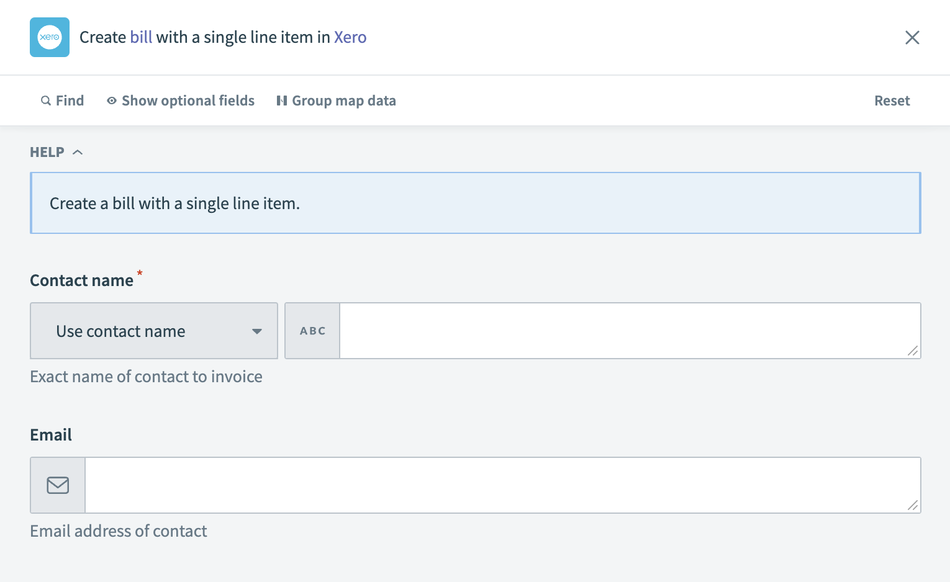Show optional fields for this Xero action
The width and height of the screenshot is (950, 582).
pos(188,100)
